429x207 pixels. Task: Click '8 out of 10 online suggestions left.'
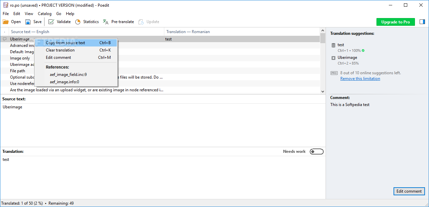pyautogui.click(x=370, y=73)
